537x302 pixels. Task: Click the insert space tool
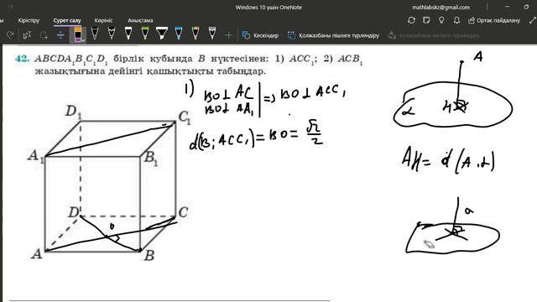click(60, 35)
